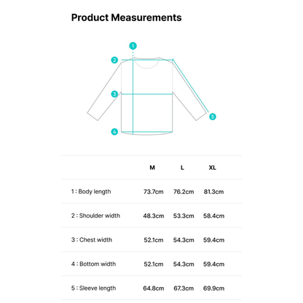Click the teal marker number 5
The image size is (303, 303).
213,117
